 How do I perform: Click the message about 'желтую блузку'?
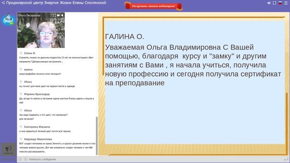tap(57, 101)
